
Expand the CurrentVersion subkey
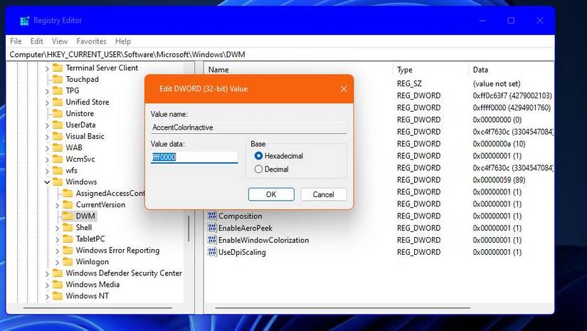(58, 205)
